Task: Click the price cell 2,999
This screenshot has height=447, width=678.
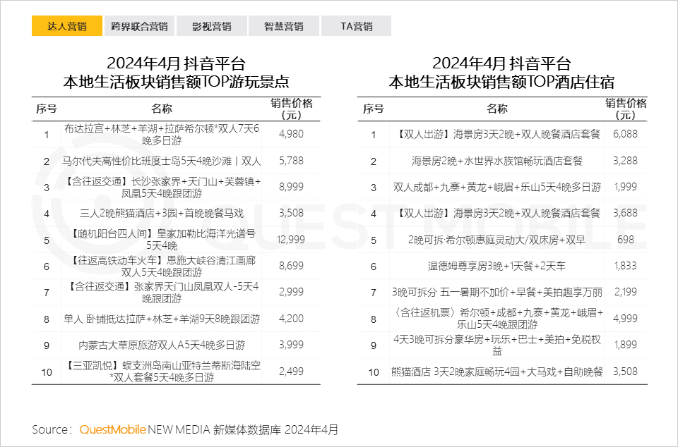Action: point(292,292)
